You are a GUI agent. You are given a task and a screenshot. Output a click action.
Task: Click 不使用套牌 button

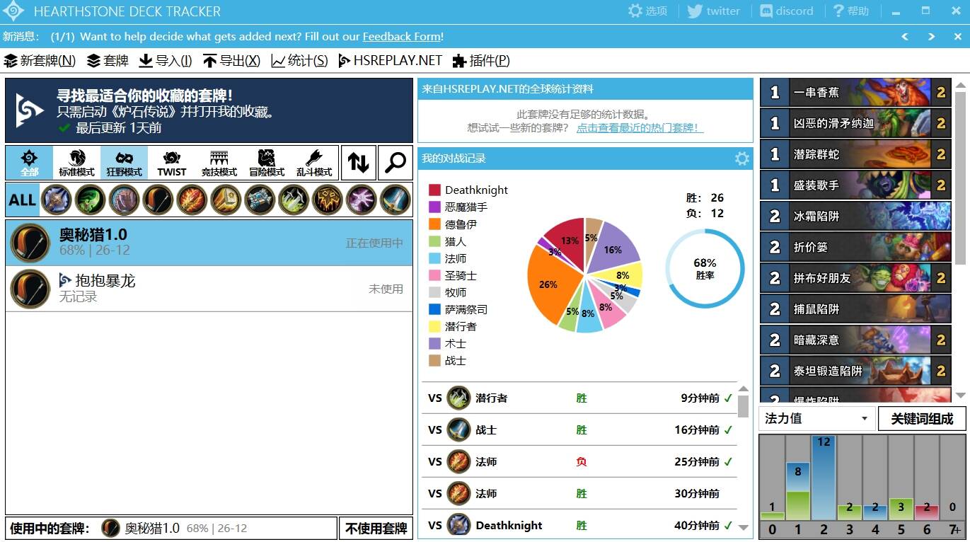[376, 529]
